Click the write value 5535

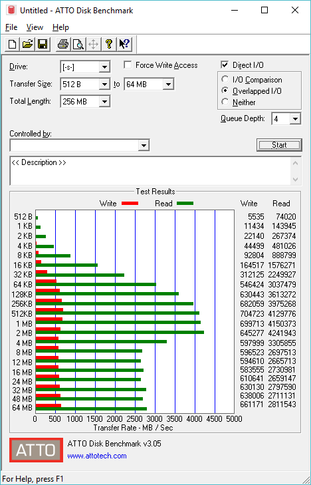click(x=256, y=216)
